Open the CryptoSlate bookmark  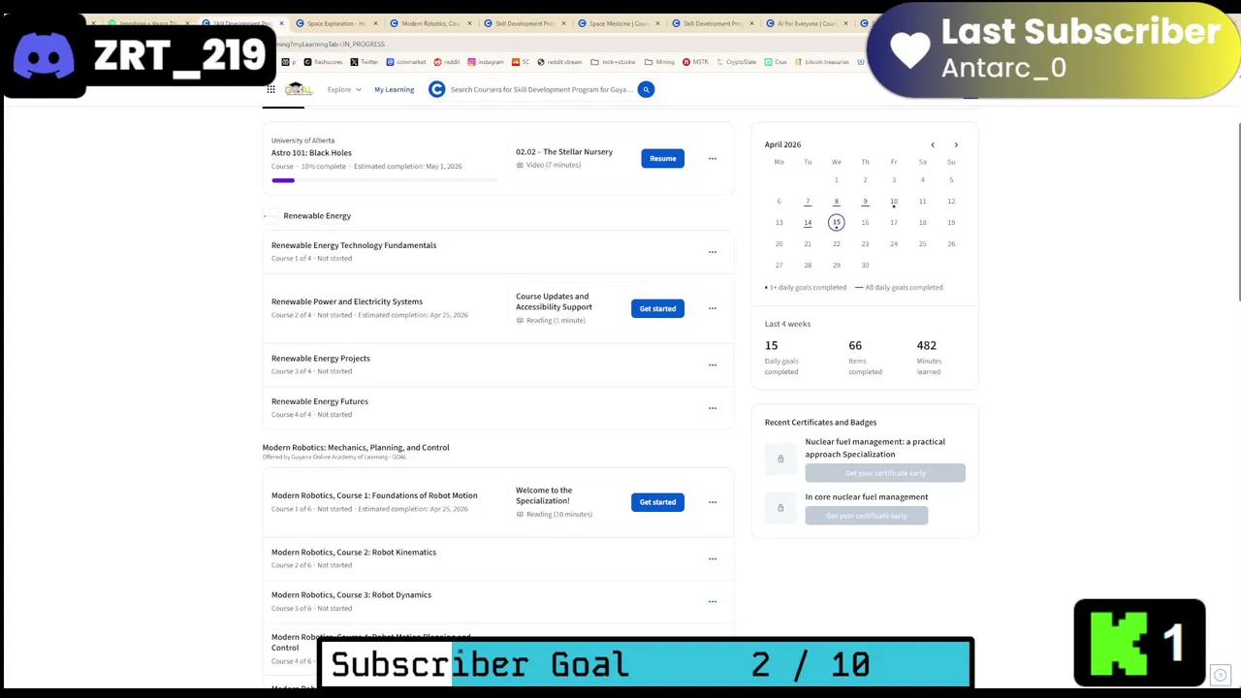(737, 62)
